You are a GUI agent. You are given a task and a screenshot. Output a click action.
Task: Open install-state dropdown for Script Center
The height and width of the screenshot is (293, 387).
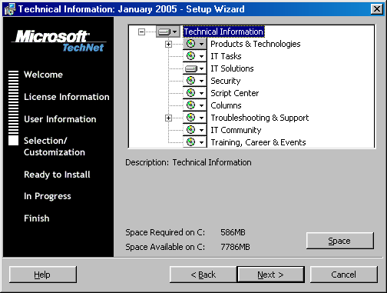coord(195,93)
